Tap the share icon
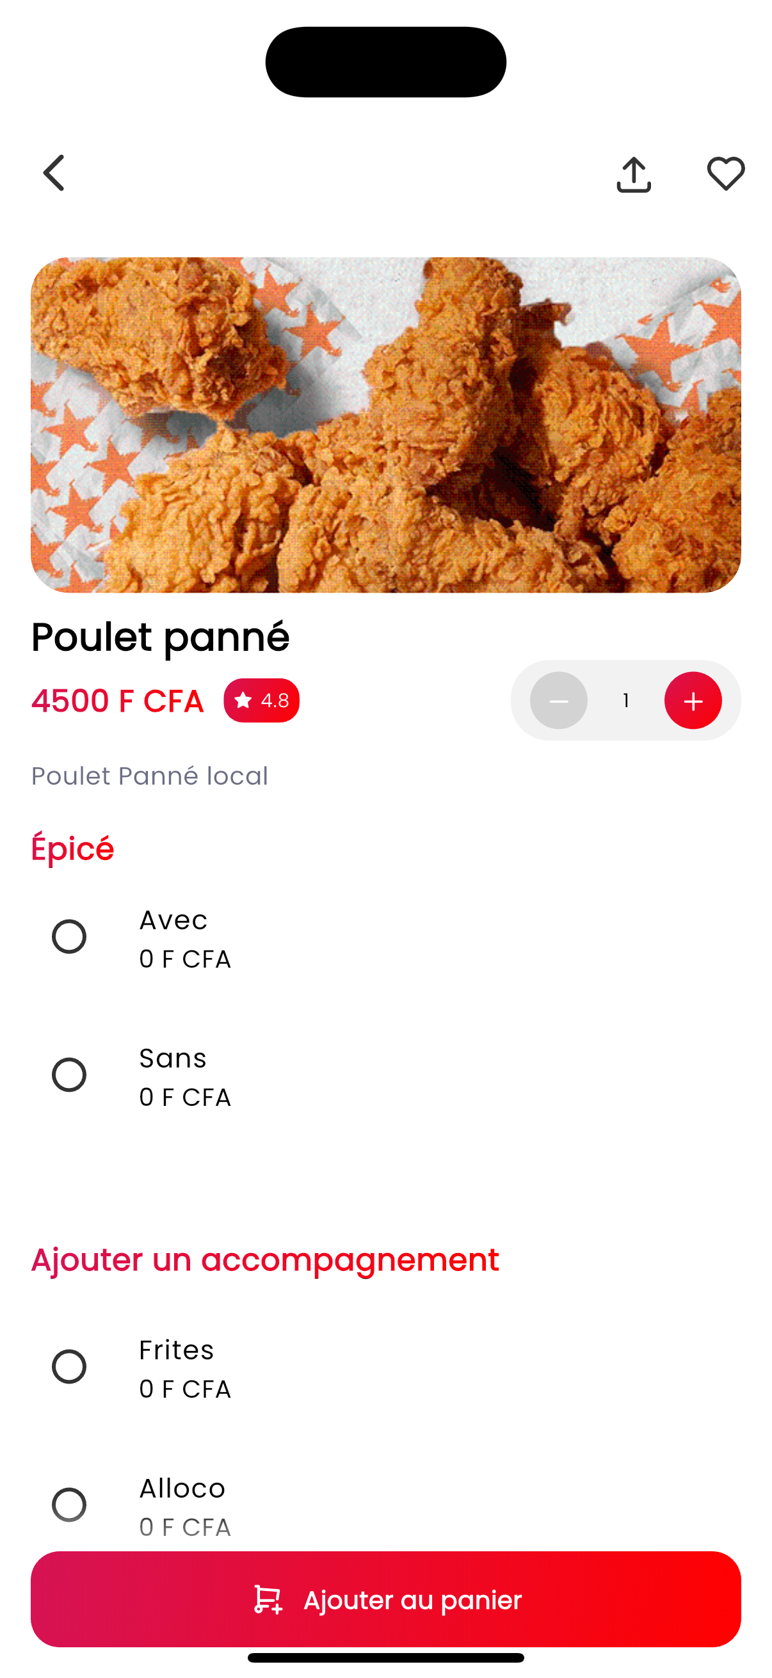Image resolution: width=772 pixels, height=1678 pixels. [633, 175]
